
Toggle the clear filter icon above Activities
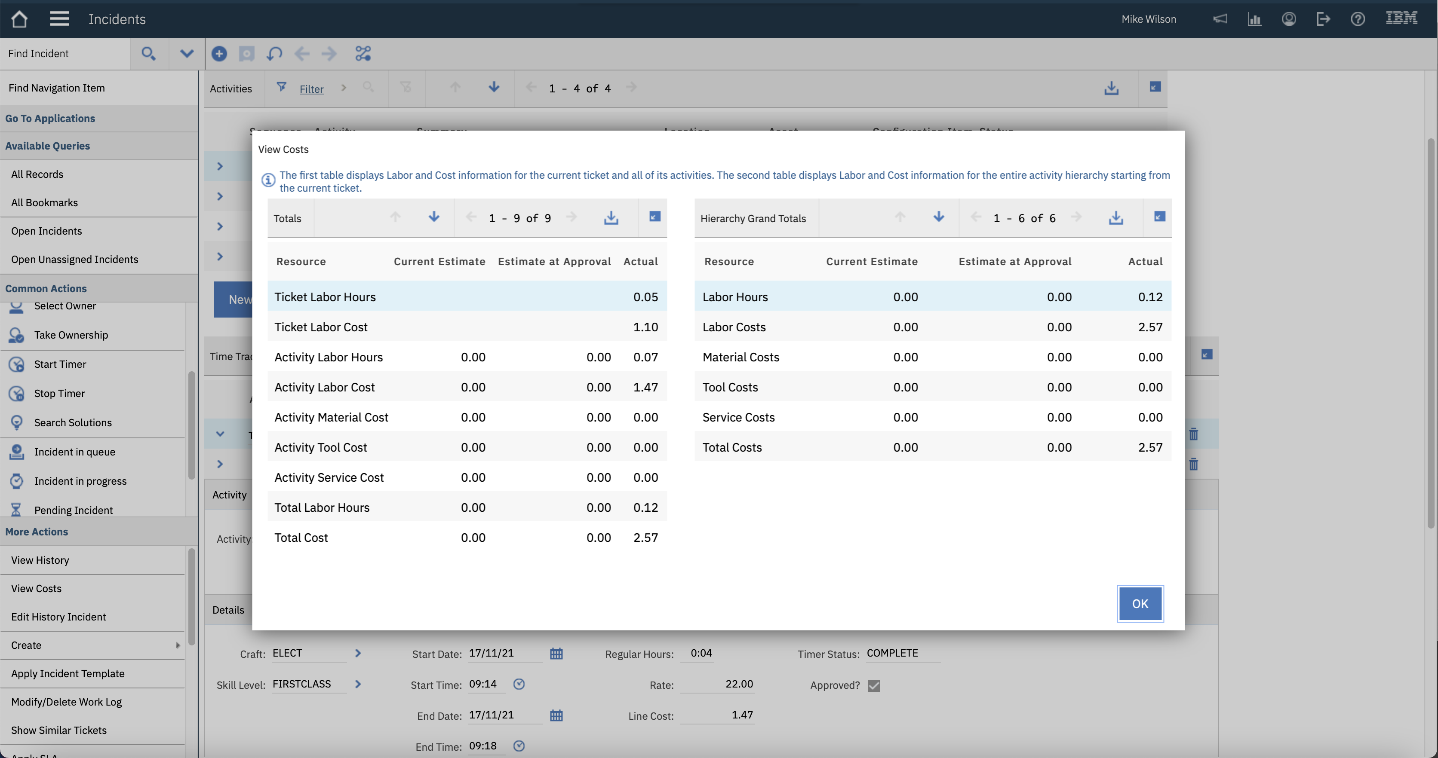click(406, 88)
